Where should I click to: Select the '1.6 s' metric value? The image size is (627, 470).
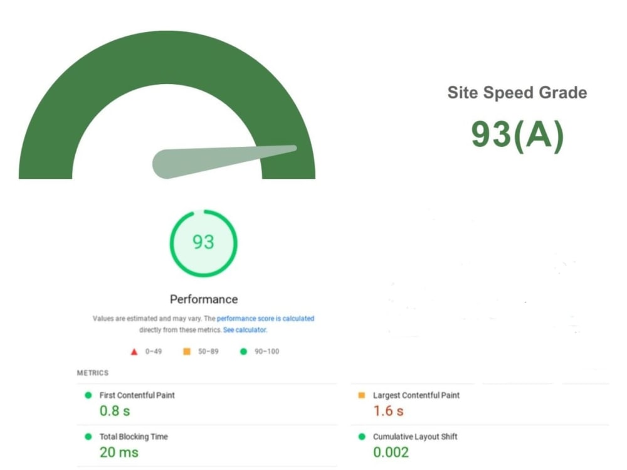pyautogui.click(x=388, y=411)
